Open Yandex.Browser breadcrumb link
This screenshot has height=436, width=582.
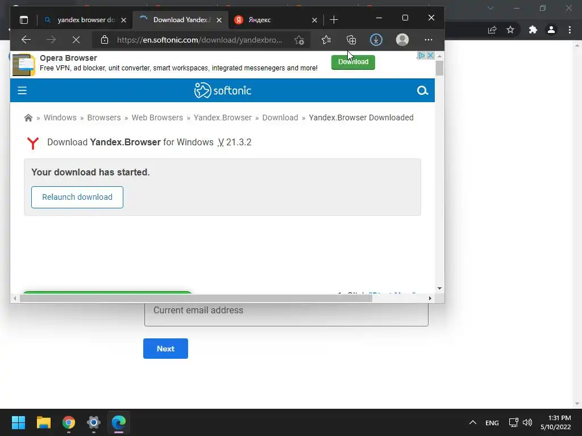pyautogui.click(x=223, y=118)
